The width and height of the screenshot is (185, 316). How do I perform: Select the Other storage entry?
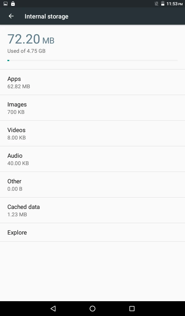coord(92,185)
